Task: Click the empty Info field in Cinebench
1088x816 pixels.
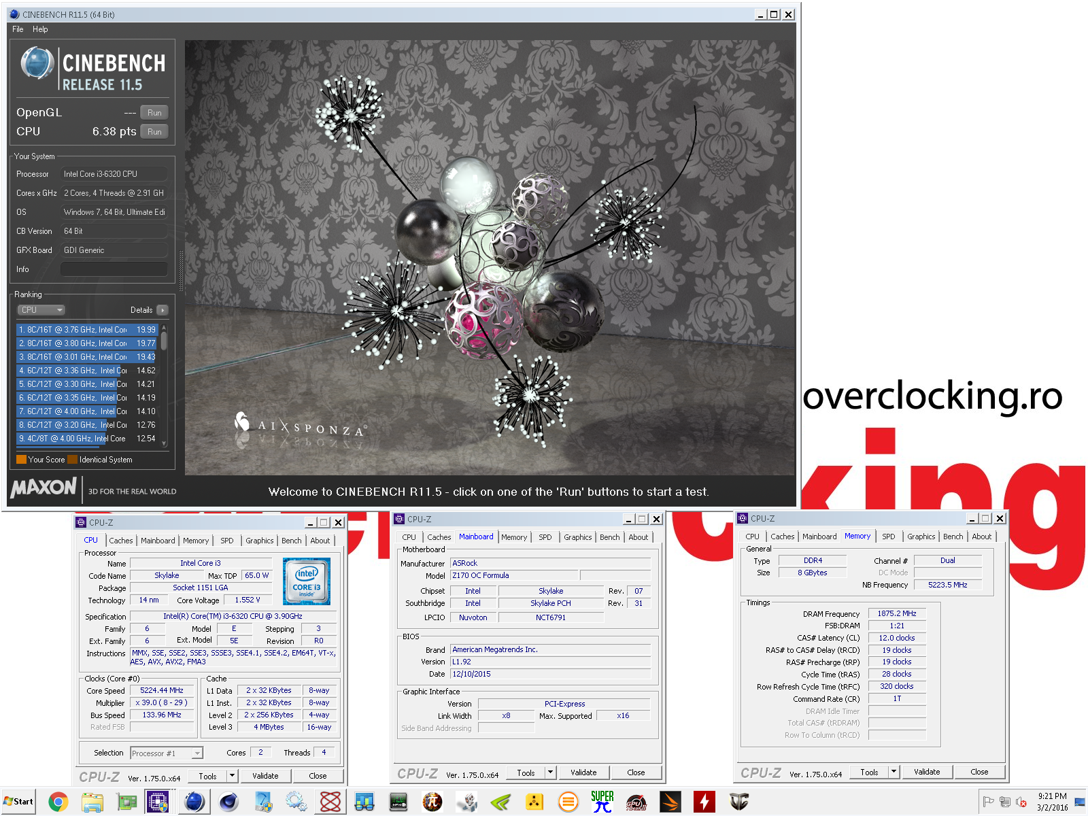Action: (114, 269)
